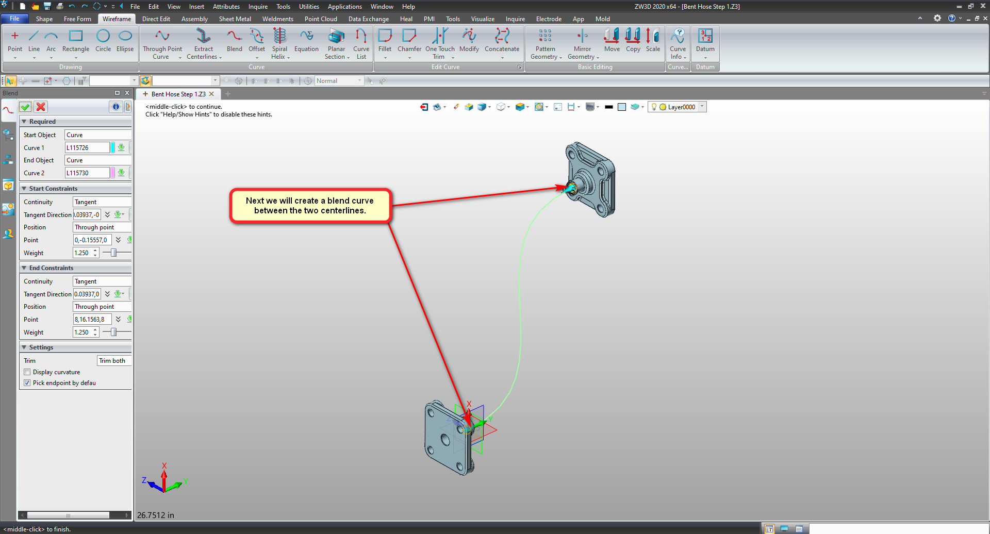The image size is (990, 534).
Task: Click the Spiral Helix tool icon
Action: click(x=279, y=36)
